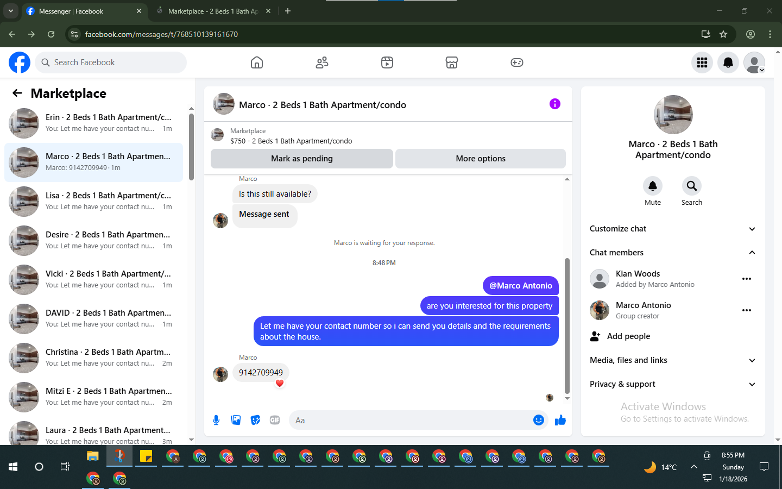The image size is (782, 489).
Task: Open conversation information purple icon
Action: click(554, 104)
